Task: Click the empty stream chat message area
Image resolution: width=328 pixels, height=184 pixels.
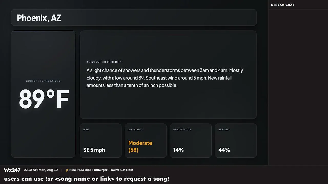Action: pos(298,87)
